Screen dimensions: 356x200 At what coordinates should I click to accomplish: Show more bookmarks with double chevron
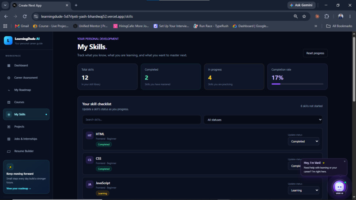pyautogui.click(x=316, y=26)
